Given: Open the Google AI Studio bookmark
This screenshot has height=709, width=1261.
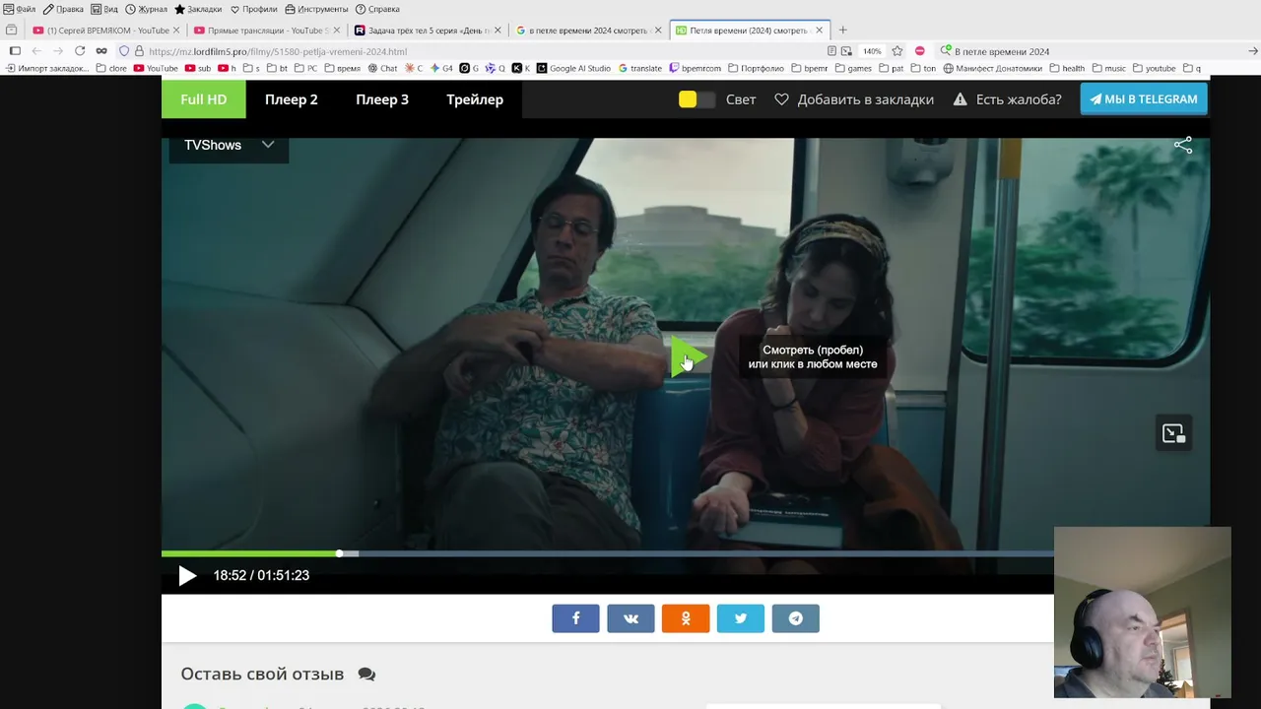Looking at the screenshot, I should point(573,69).
